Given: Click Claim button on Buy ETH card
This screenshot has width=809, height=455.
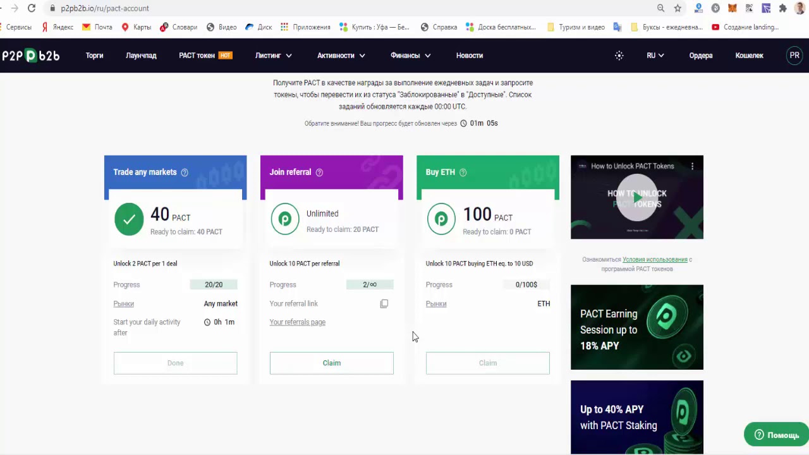Looking at the screenshot, I should point(487,363).
